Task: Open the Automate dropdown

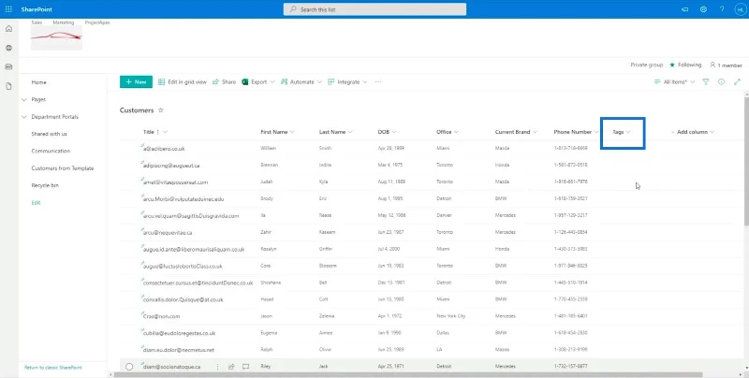Action: click(301, 82)
